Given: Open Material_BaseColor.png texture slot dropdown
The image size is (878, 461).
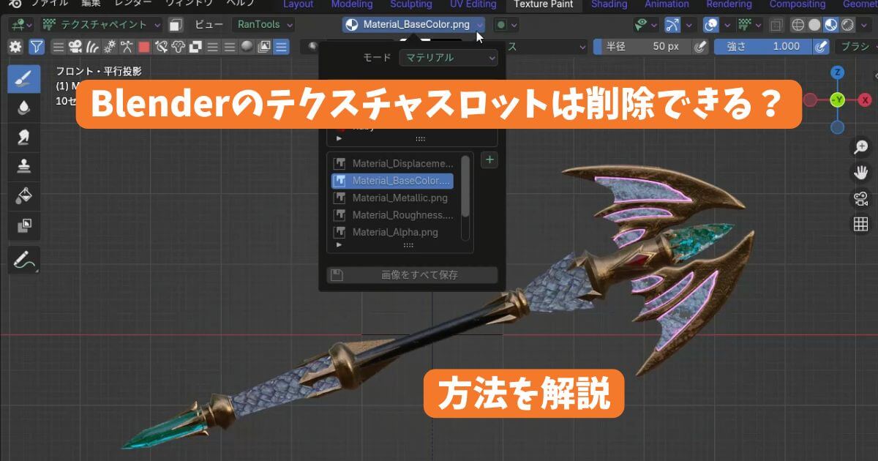Looking at the screenshot, I should [x=413, y=25].
